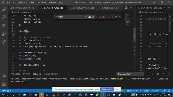The height and width of the screenshot is (97, 173).
Task: Open Chrome from the taskbar
Action: 69,95
